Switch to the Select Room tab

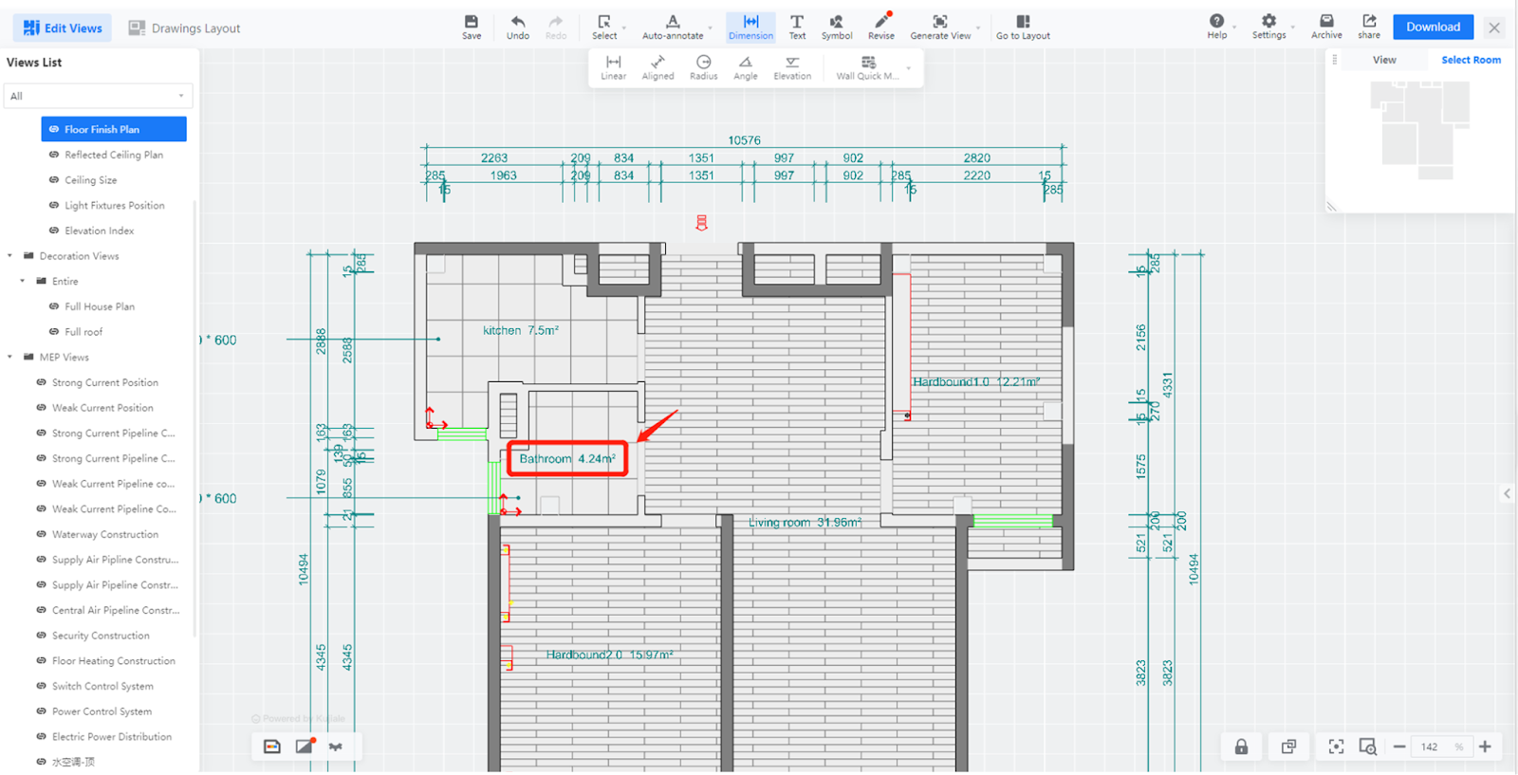1471,60
